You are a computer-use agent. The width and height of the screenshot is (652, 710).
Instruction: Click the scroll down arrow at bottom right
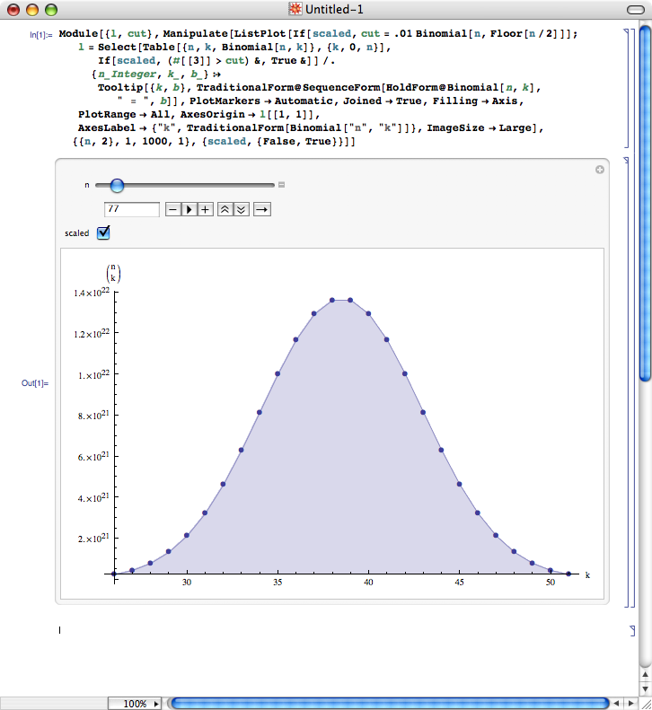pyautogui.click(x=644, y=687)
